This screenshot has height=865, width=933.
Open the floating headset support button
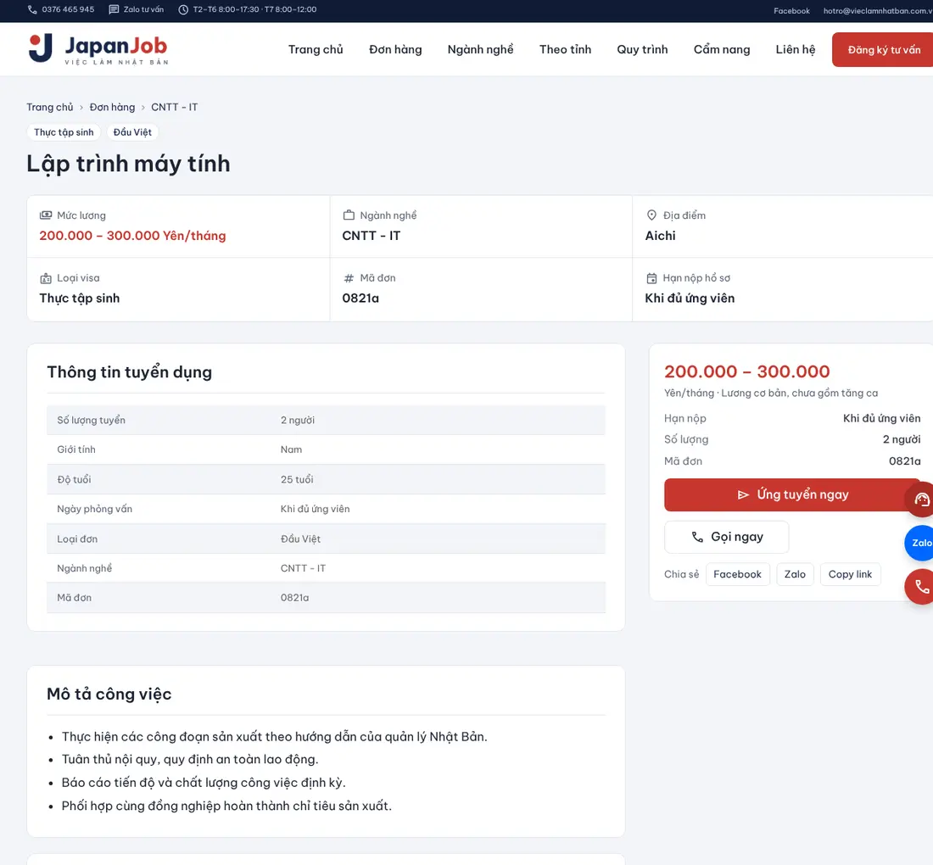pyautogui.click(x=920, y=499)
